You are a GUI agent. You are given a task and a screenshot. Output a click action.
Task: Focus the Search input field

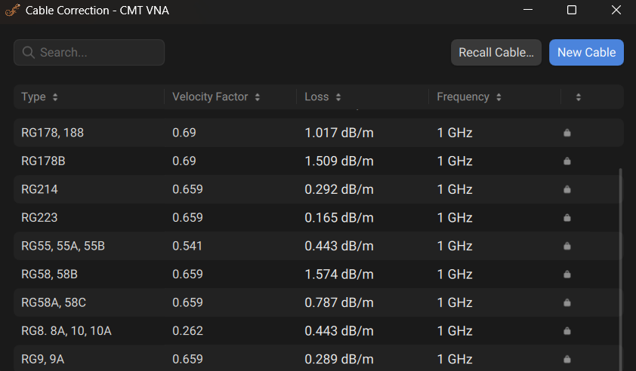click(x=98, y=53)
